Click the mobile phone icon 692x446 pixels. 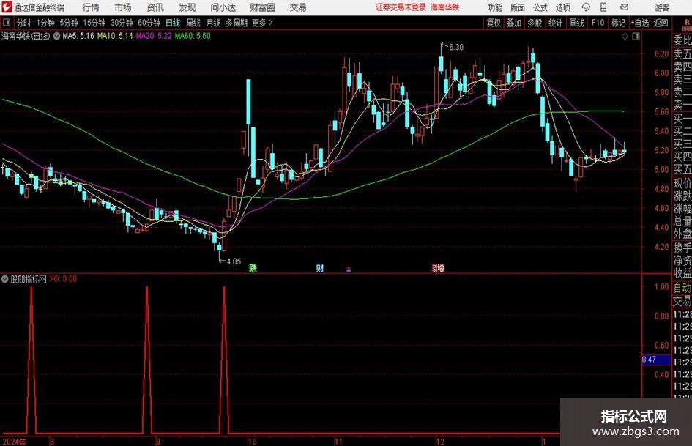603,7
